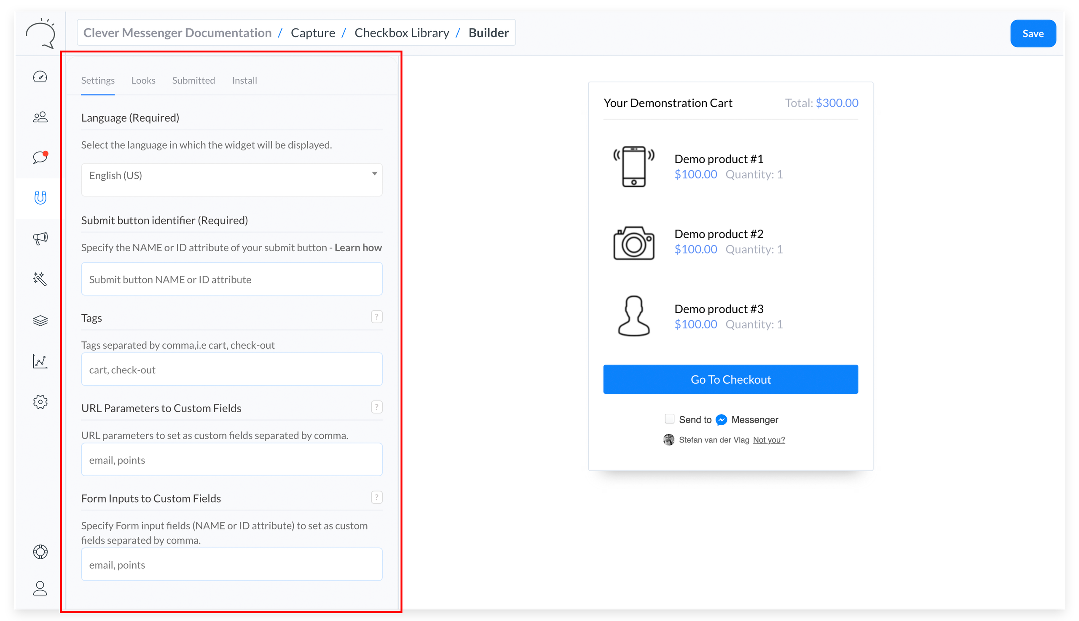This screenshot has height=621, width=1079.
Task: Click the Learn how link
Action: pos(358,248)
